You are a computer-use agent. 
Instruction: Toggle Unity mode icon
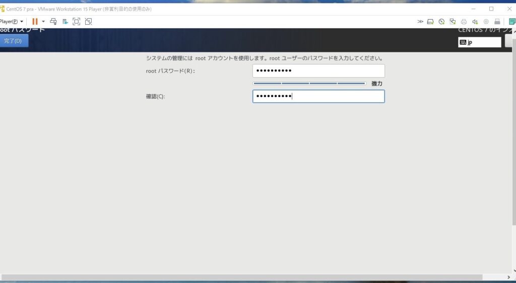(x=88, y=22)
